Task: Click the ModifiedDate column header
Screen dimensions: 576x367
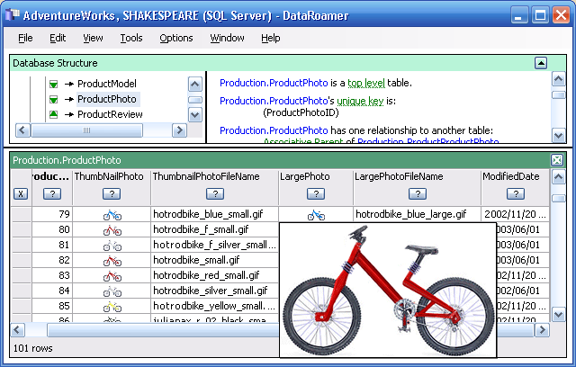Action: [x=511, y=176]
